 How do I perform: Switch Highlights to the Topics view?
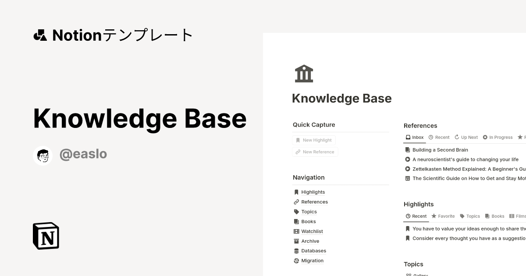click(469, 216)
